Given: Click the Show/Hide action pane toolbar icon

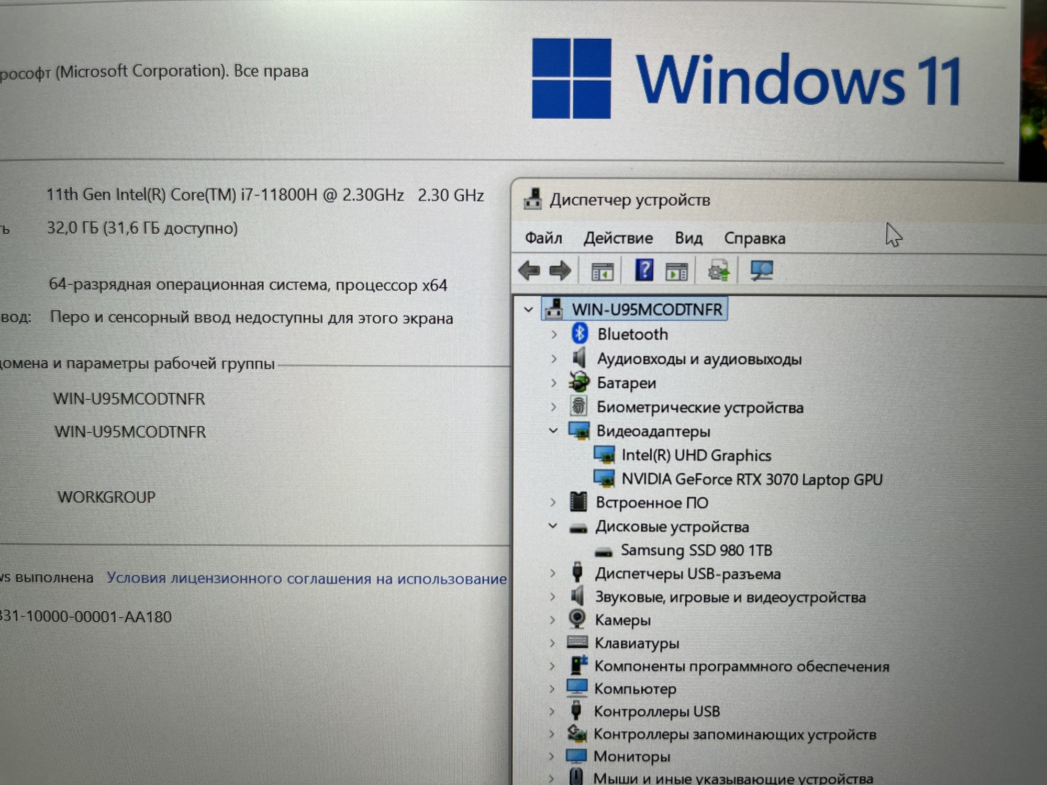Looking at the screenshot, I should [676, 272].
